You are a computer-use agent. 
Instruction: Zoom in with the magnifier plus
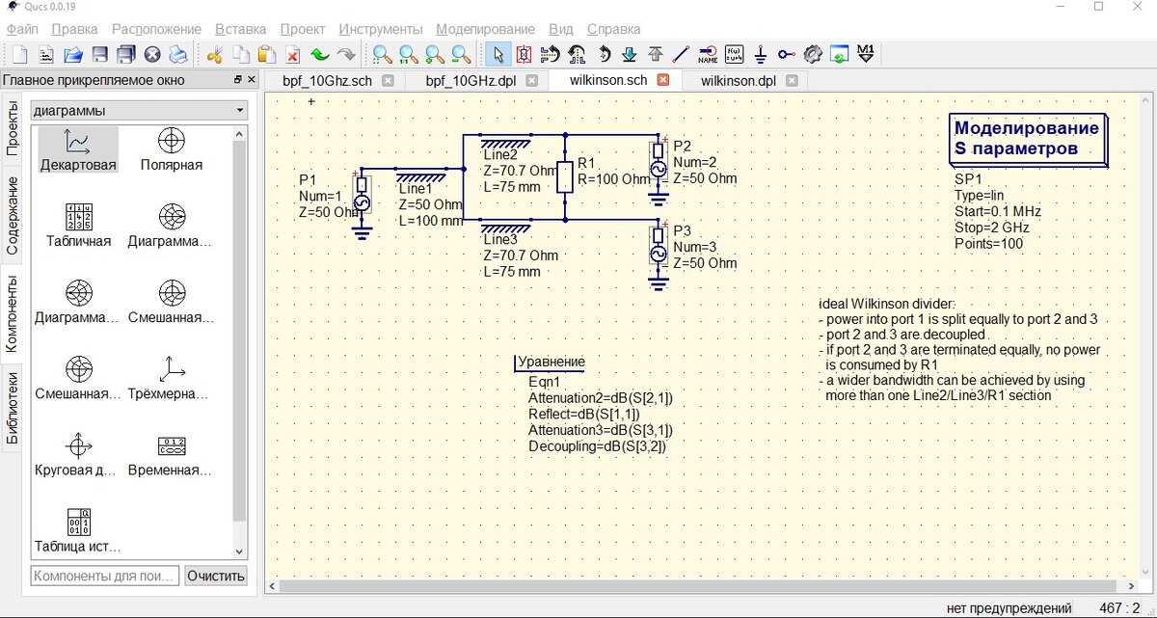tap(435, 54)
